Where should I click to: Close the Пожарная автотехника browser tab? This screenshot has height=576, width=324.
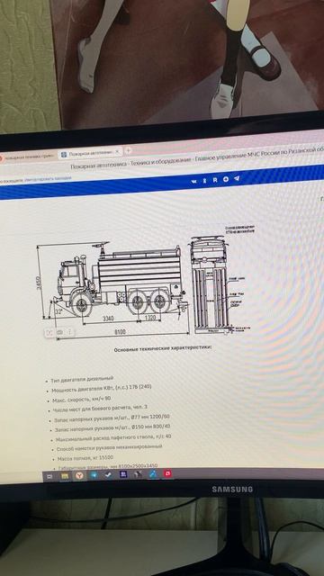click(117, 152)
